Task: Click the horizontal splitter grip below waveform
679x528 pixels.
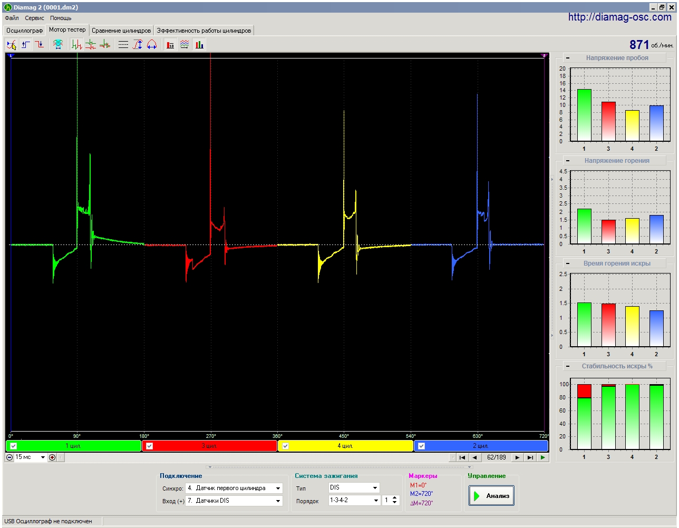Action: click(x=339, y=467)
